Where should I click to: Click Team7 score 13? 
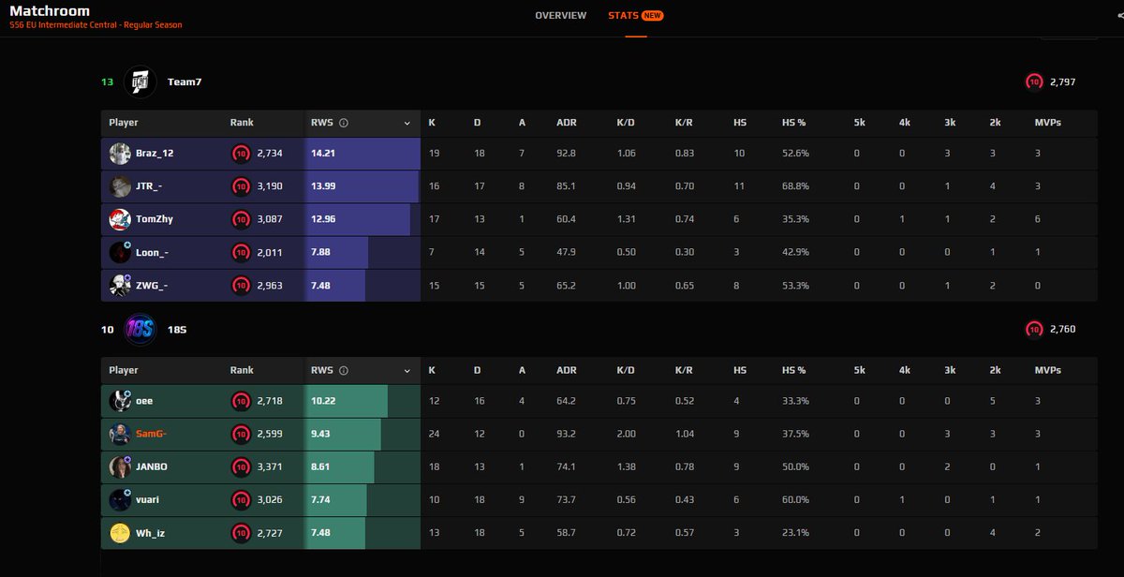coord(107,82)
